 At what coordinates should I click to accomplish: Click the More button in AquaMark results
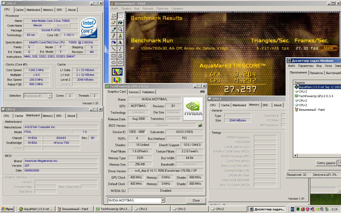coord(328,48)
